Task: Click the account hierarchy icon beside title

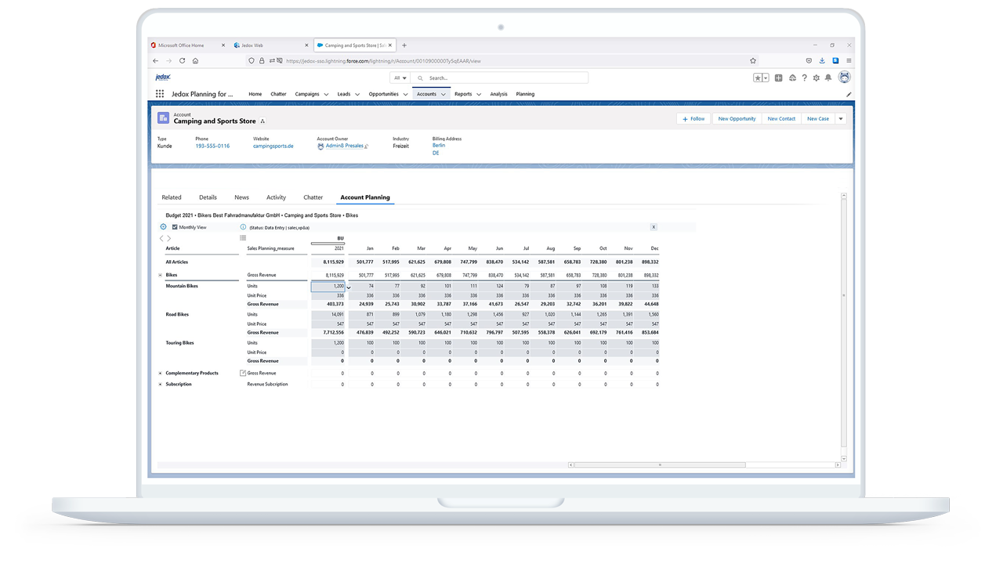Action: point(263,121)
